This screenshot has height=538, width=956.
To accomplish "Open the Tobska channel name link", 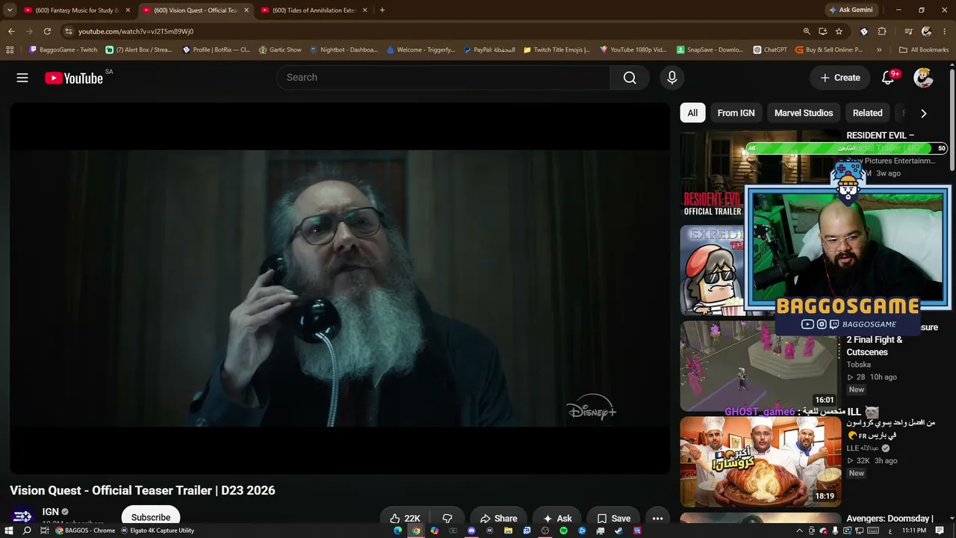I will [858, 365].
